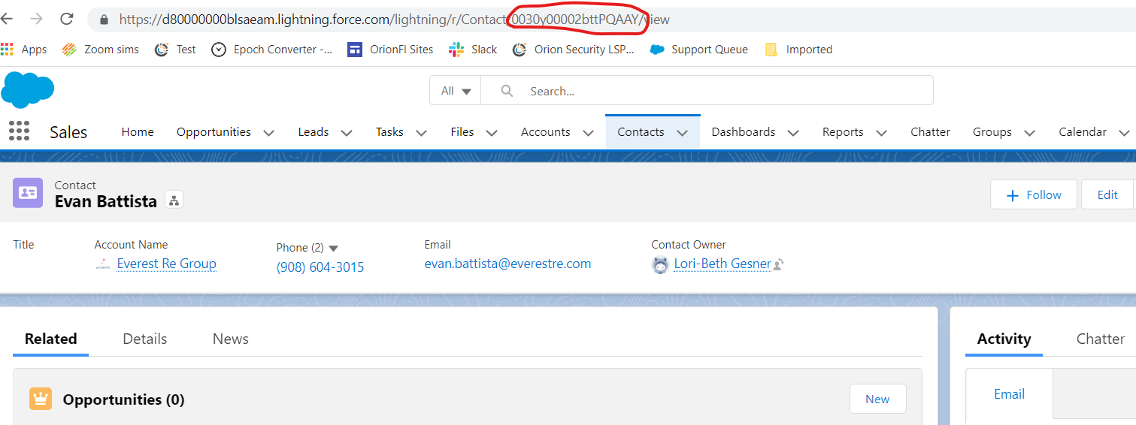Open the Files navigation tab
The height and width of the screenshot is (425, 1136).
point(462,132)
